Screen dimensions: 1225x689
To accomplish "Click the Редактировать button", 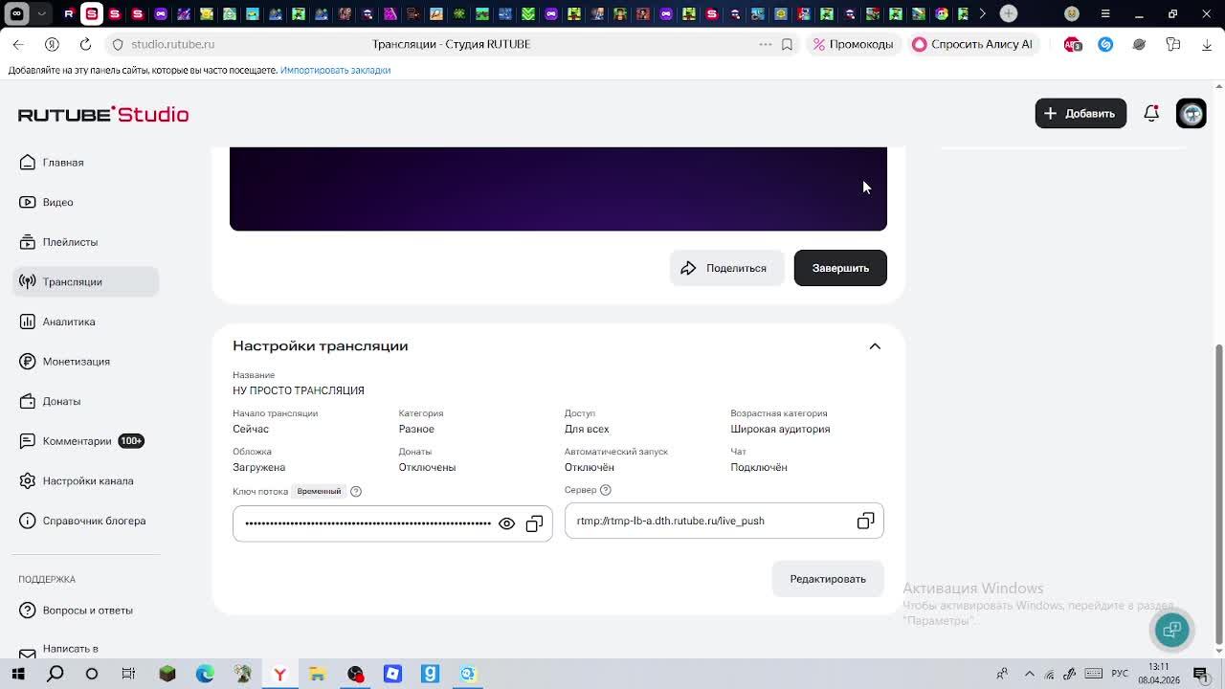I will (828, 579).
